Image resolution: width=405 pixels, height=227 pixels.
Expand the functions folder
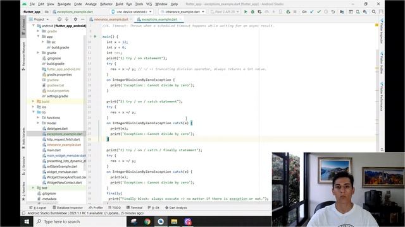pyautogui.click(x=38, y=118)
